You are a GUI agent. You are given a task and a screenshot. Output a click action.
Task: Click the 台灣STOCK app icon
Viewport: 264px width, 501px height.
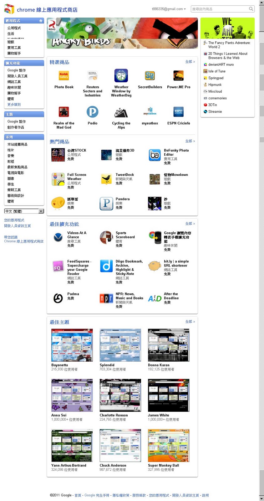[58, 155]
